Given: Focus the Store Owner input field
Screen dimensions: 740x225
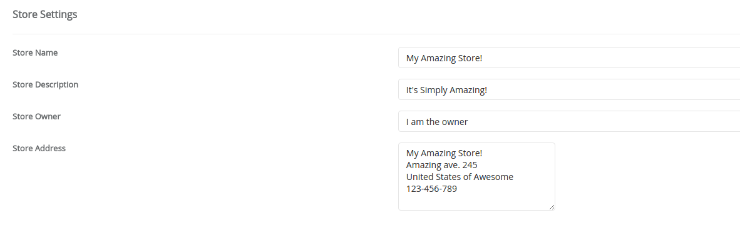Looking at the screenshot, I should point(568,121).
